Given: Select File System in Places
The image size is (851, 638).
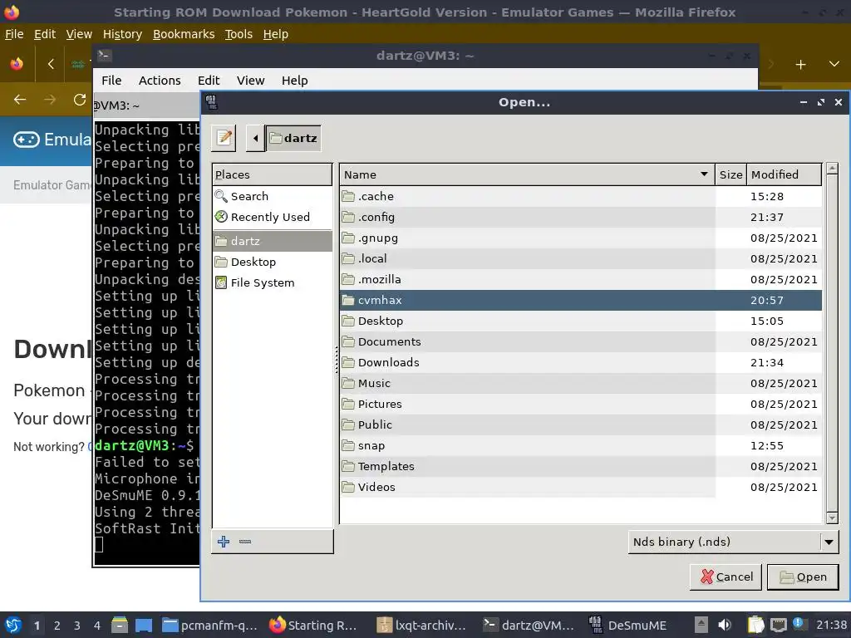Looking at the screenshot, I should pos(272,282).
